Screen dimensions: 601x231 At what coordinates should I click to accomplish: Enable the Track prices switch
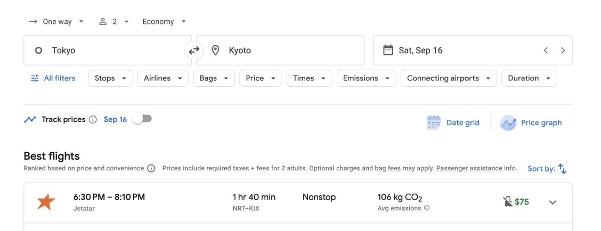point(142,119)
